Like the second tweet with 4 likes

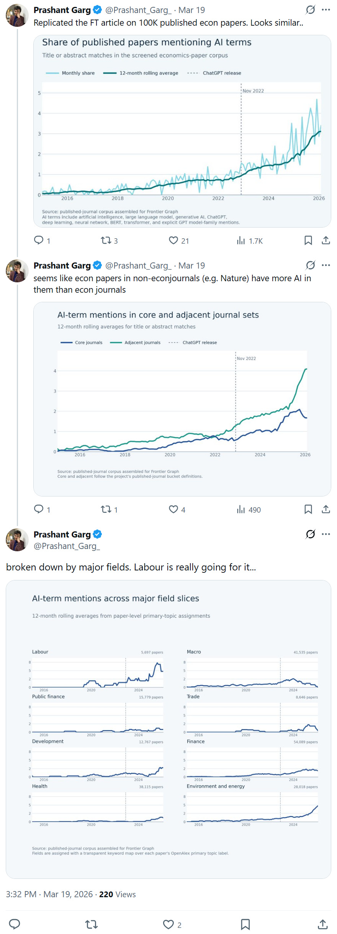tap(173, 509)
